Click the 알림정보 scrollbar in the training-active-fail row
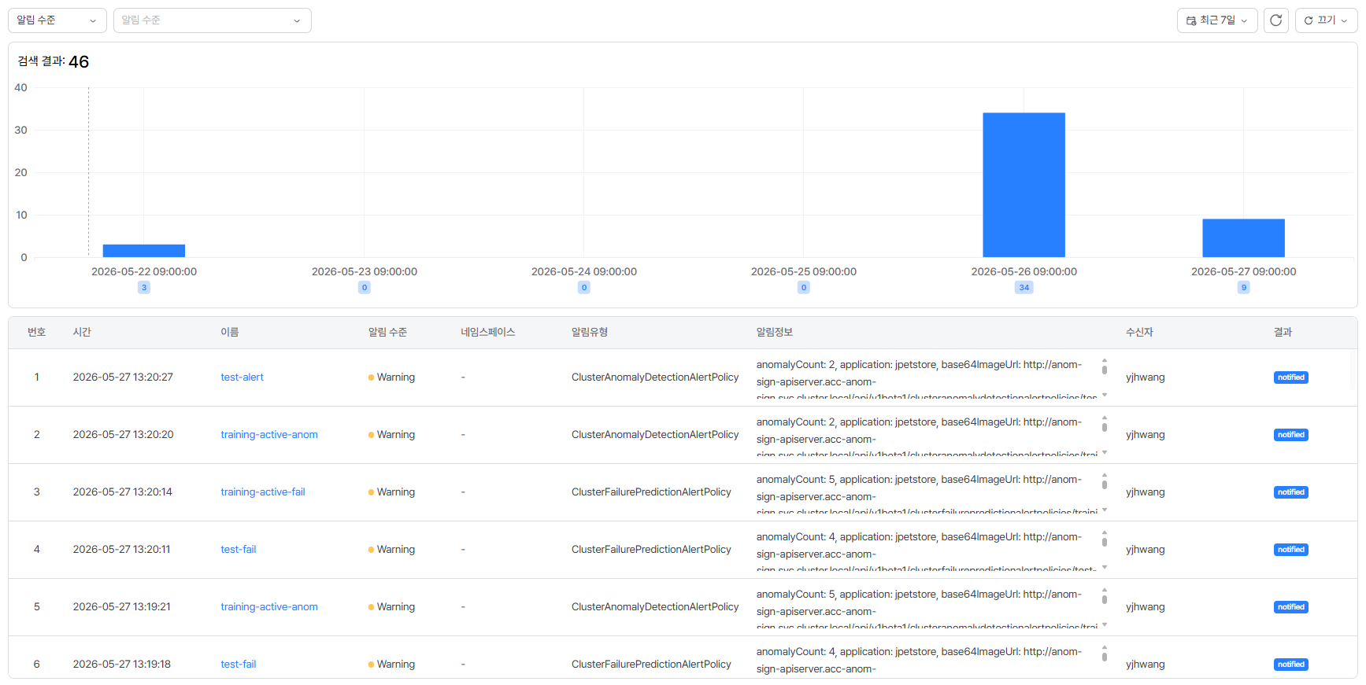This screenshot has width=1366, height=685. click(x=1105, y=492)
